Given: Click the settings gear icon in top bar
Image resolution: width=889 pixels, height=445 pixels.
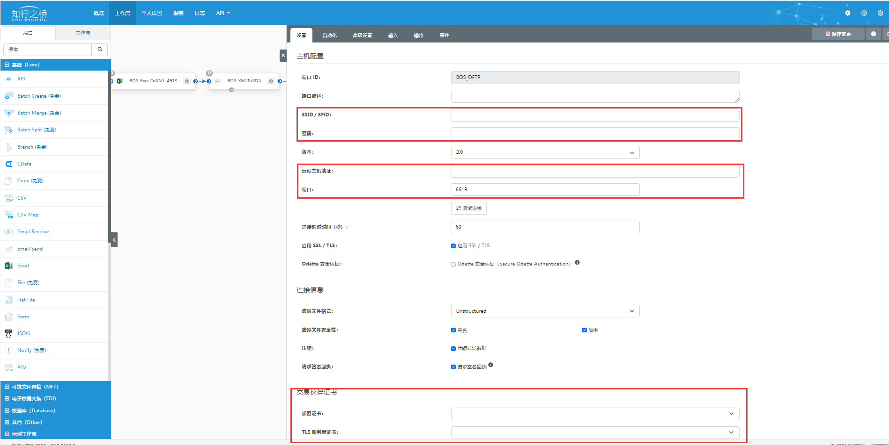Looking at the screenshot, I should pos(847,13).
